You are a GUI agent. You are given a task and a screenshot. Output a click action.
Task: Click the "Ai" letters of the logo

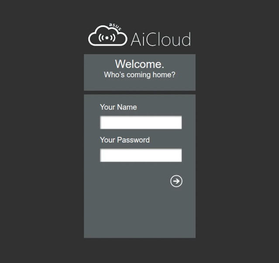136,39
